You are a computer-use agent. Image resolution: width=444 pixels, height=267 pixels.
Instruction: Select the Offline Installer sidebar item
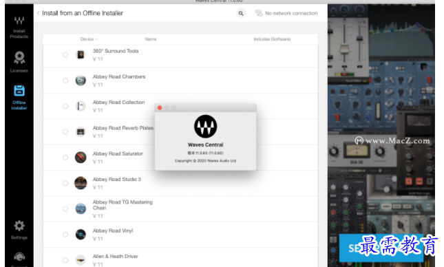coord(19,98)
